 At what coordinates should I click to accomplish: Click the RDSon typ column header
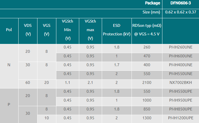(147, 30)
